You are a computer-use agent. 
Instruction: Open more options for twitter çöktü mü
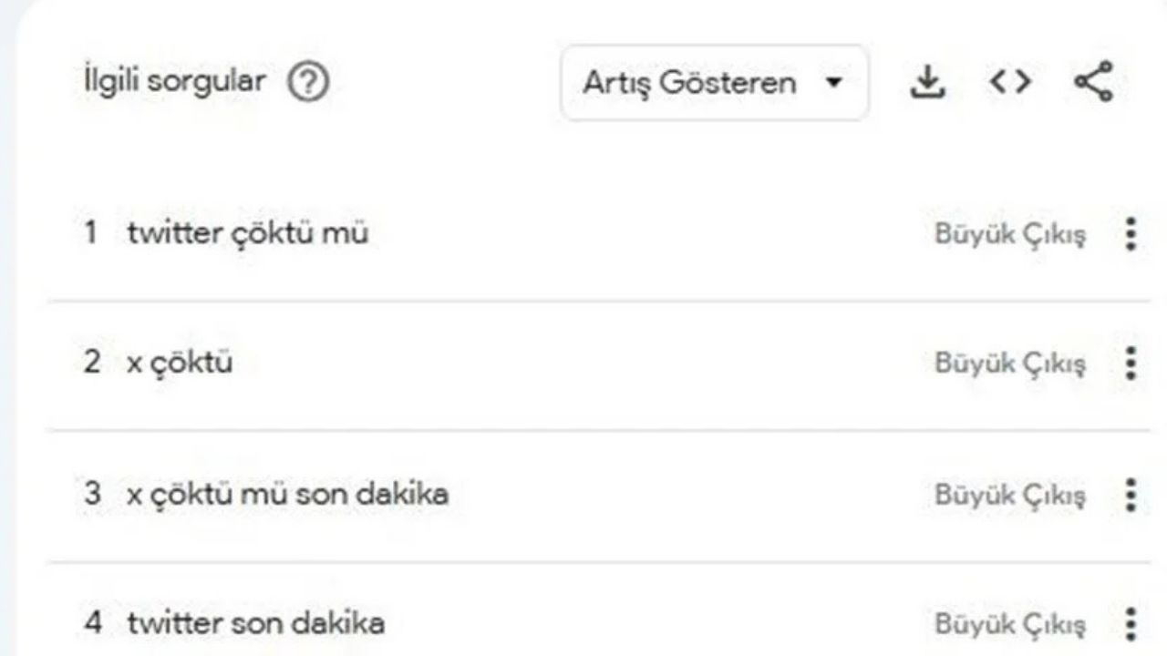1131,234
